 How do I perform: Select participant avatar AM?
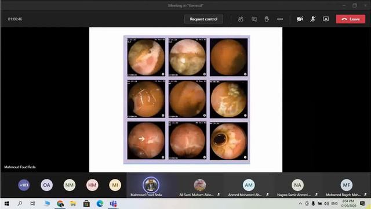pyautogui.click(x=249, y=185)
